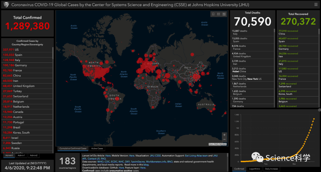
Task: Show the map legend list
Action: coord(219,14)
